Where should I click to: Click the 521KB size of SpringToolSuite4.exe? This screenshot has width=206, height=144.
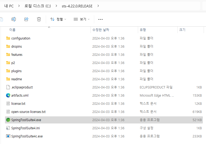(x=197, y=120)
